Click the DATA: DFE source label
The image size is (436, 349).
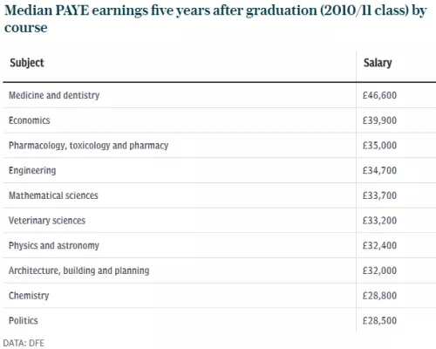pos(24,343)
